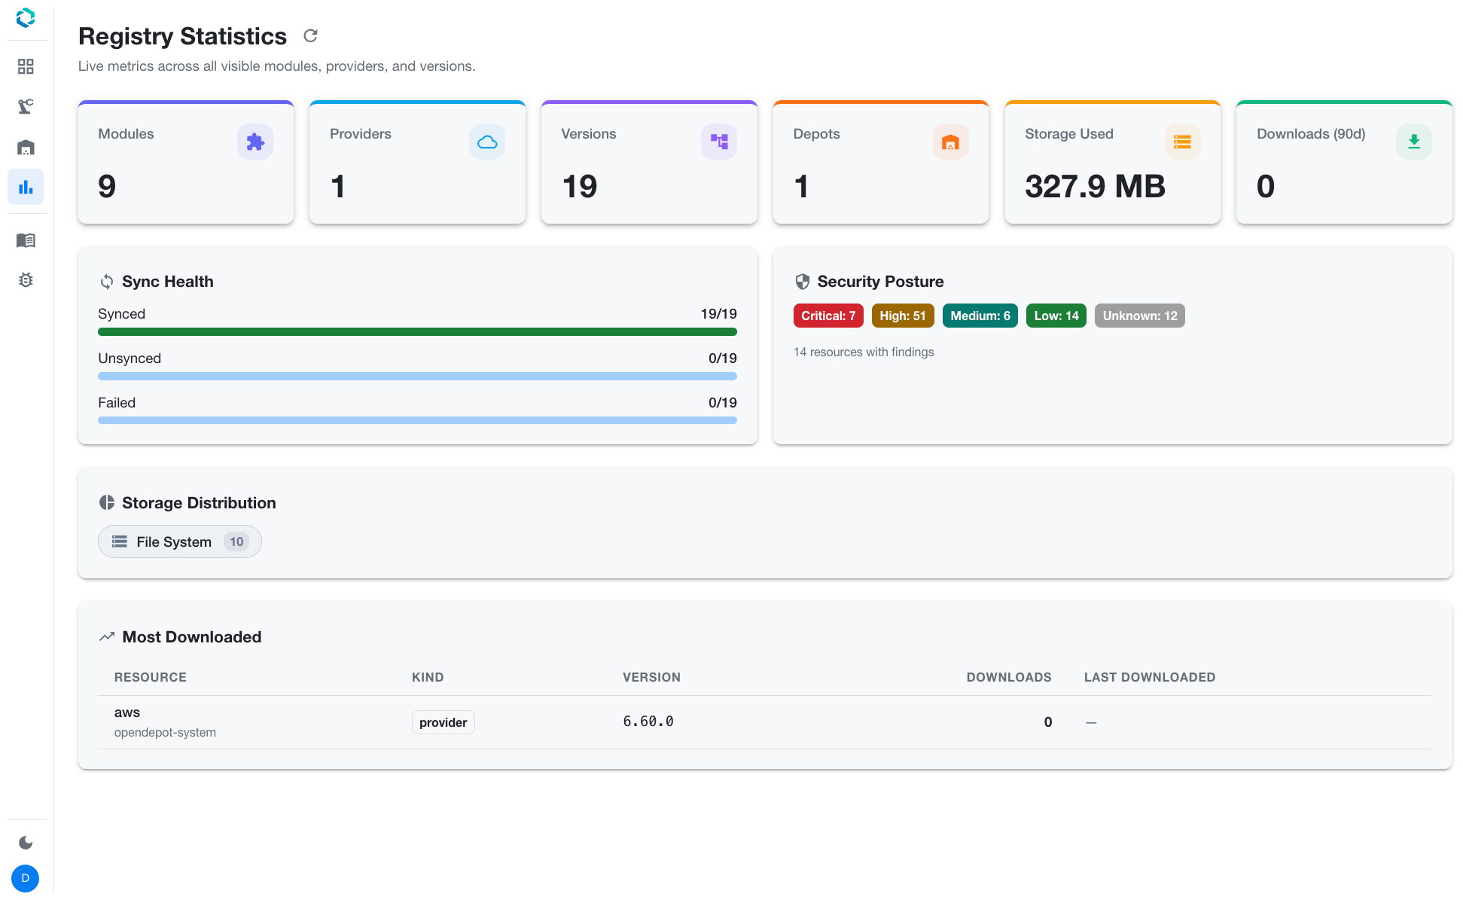Click the Low: 14 badge

(x=1056, y=316)
